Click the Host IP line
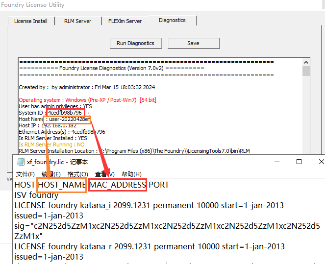 [x=48, y=125]
